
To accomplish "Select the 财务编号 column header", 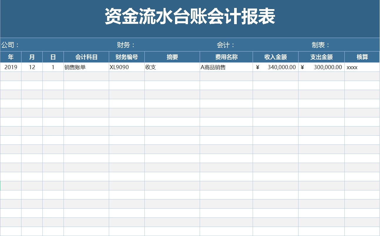I will tap(127, 57).
